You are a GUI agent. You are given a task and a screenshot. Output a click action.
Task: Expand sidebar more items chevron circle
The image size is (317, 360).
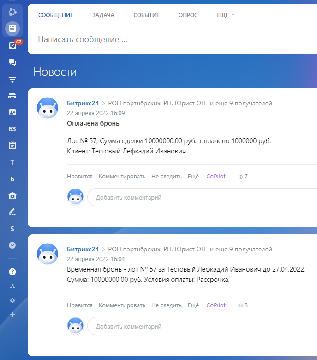point(12,245)
